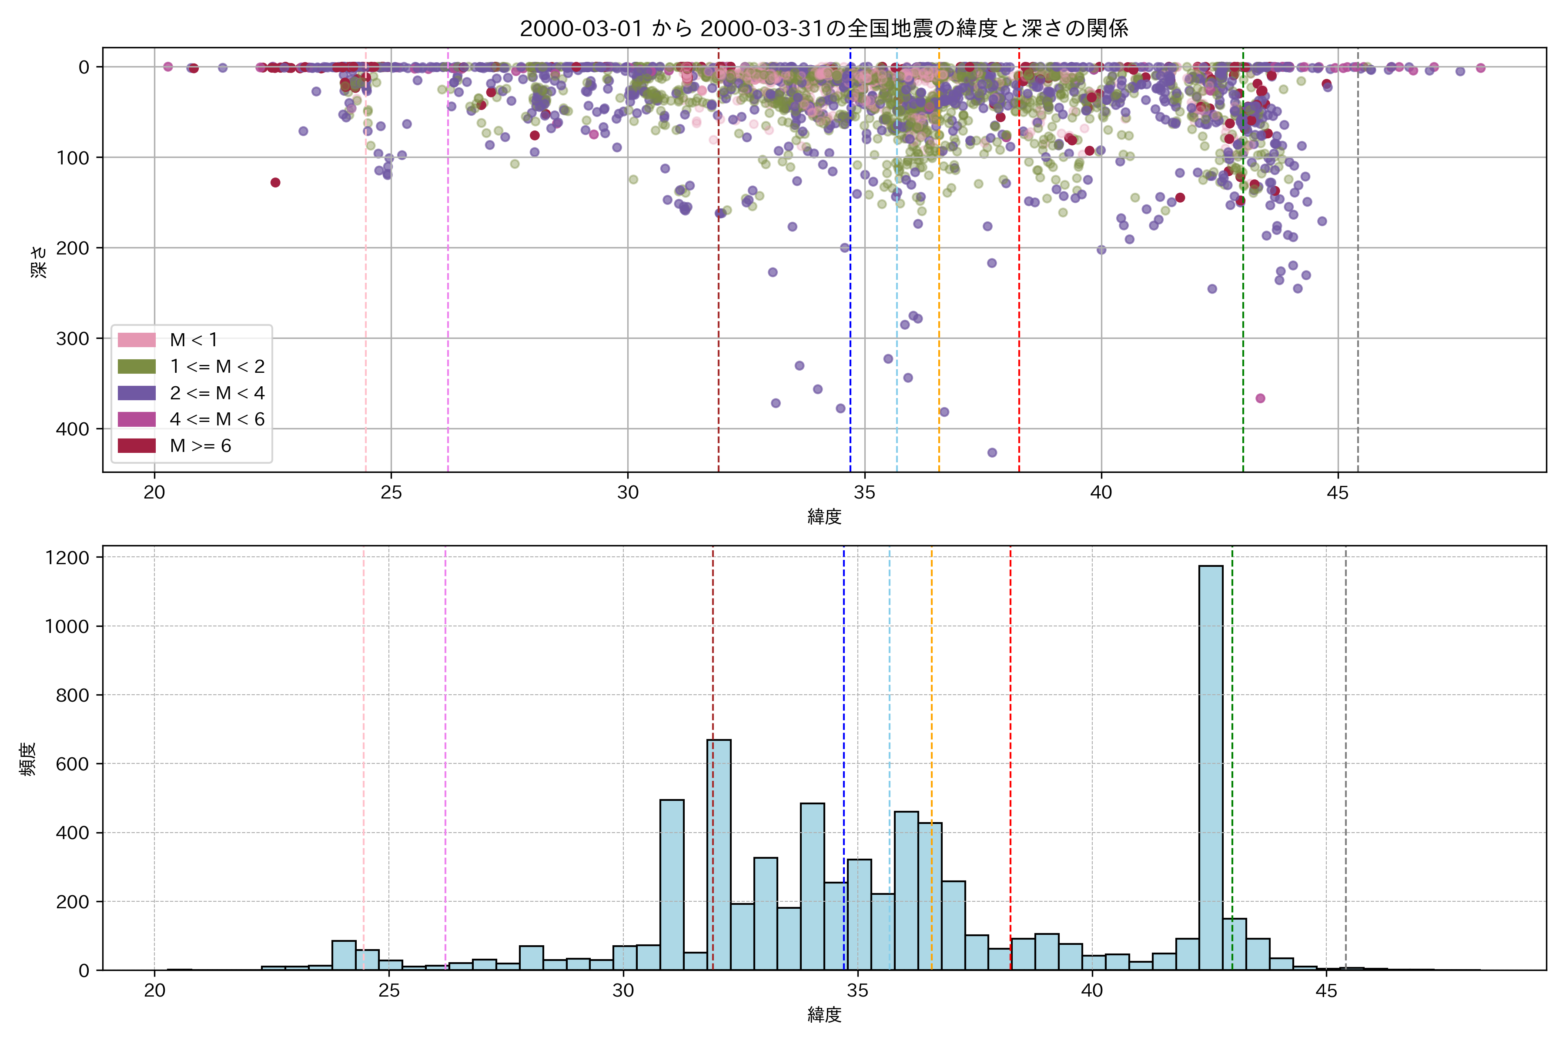Click the 'M >= 6' legend label text
The width and height of the screenshot is (1566, 1044).
pyautogui.click(x=201, y=445)
